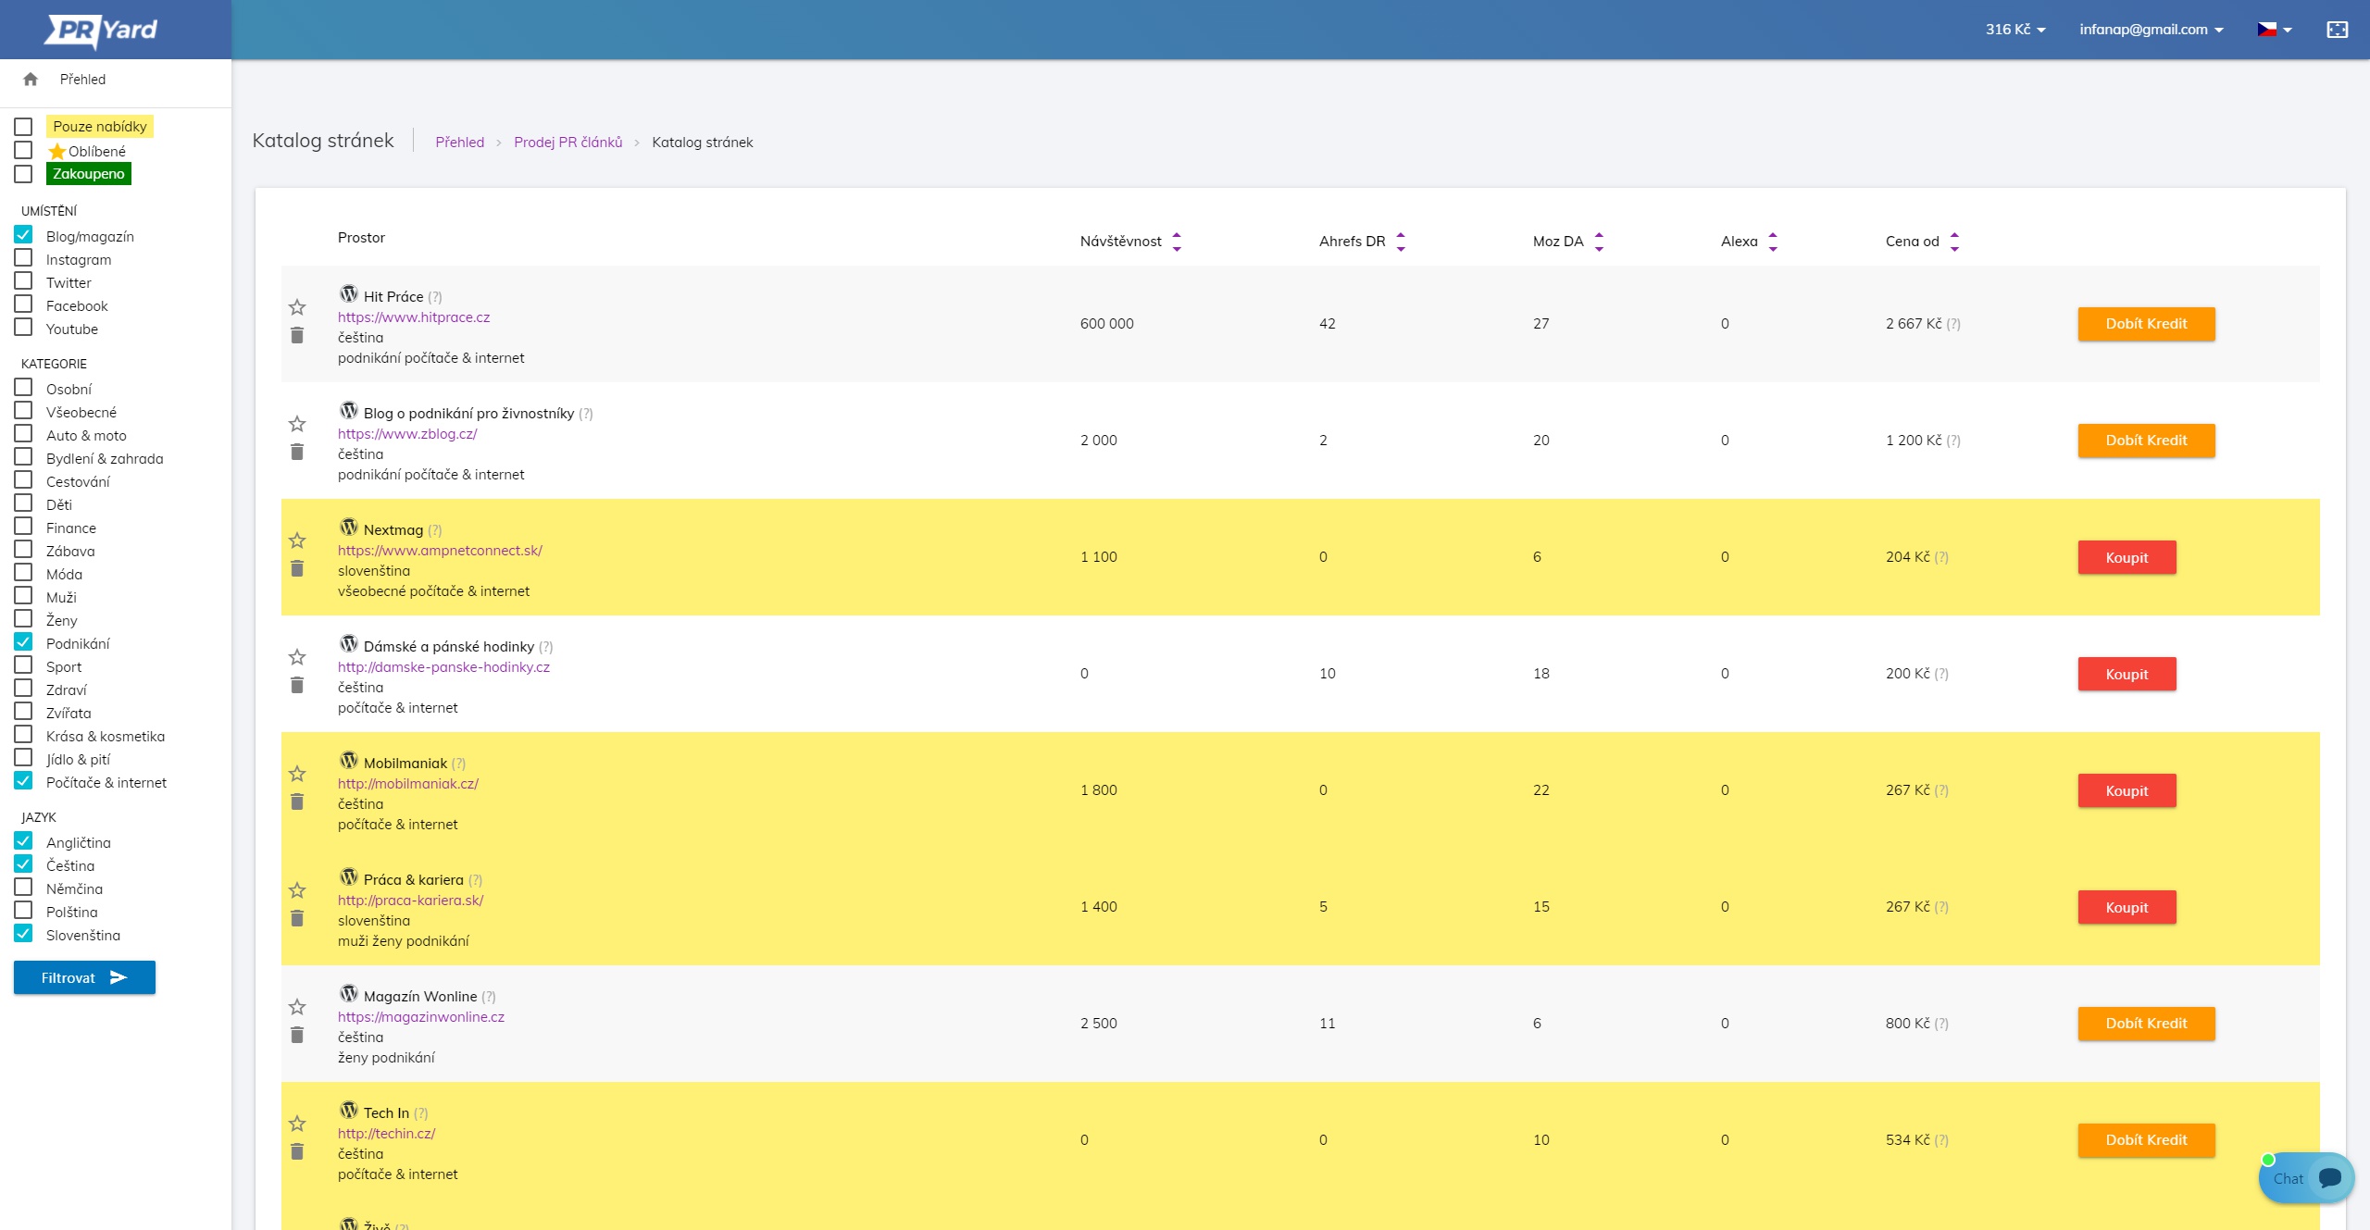The width and height of the screenshot is (2370, 1230).
Task: Click trash icon for Magazín Wonline
Action: point(296,1036)
